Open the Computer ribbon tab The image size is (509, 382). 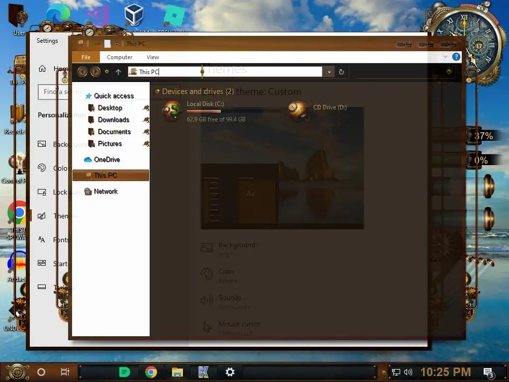click(119, 57)
